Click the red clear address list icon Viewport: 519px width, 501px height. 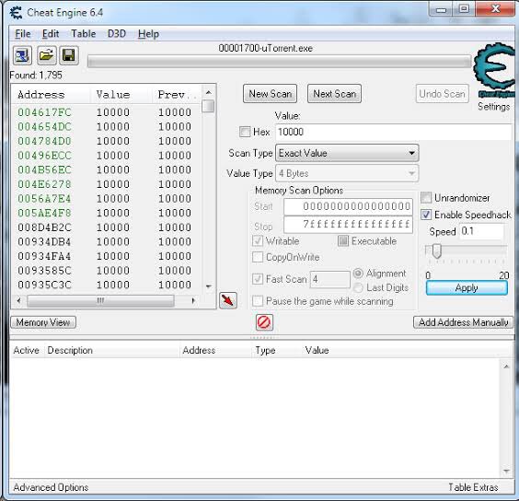tap(264, 322)
